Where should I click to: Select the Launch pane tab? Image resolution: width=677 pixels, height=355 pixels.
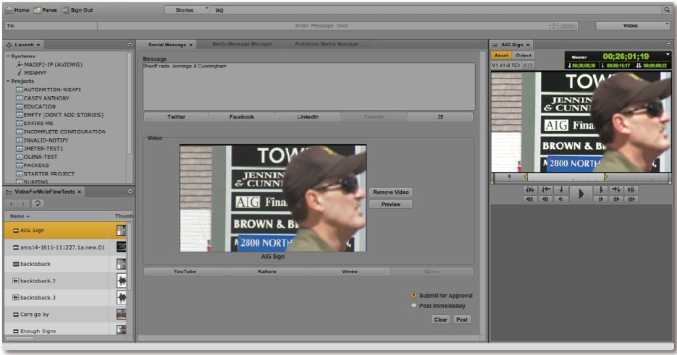(24, 45)
